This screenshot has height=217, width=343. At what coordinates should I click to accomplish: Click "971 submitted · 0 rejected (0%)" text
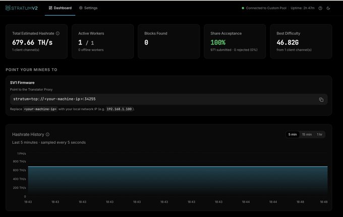click(x=234, y=50)
